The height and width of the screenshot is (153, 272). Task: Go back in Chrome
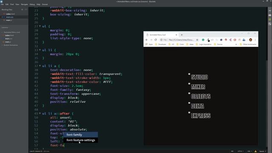coord(147,40)
